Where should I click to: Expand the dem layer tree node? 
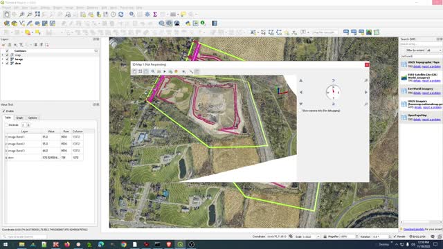click(3, 63)
